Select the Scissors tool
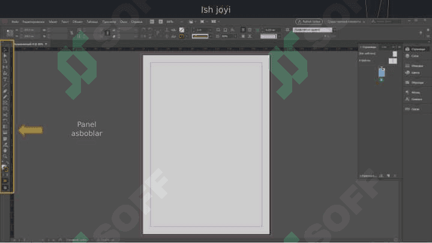 coord(5,114)
